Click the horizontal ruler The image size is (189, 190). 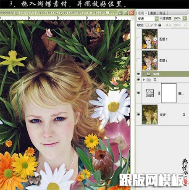coord(66,18)
